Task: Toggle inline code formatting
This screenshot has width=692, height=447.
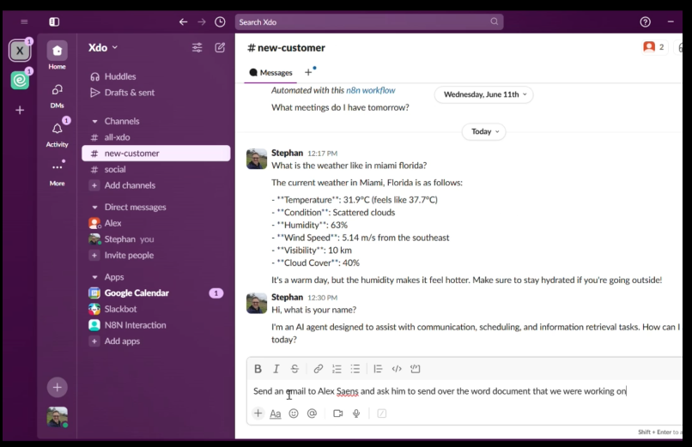Action: pos(397,369)
